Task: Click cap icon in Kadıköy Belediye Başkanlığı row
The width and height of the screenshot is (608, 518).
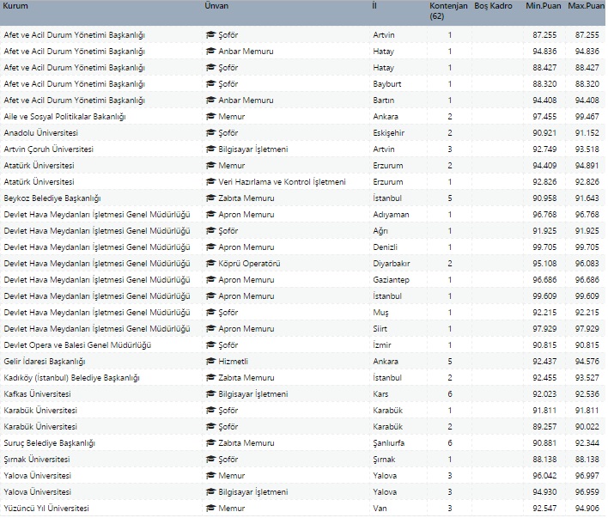Action: click(210, 378)
